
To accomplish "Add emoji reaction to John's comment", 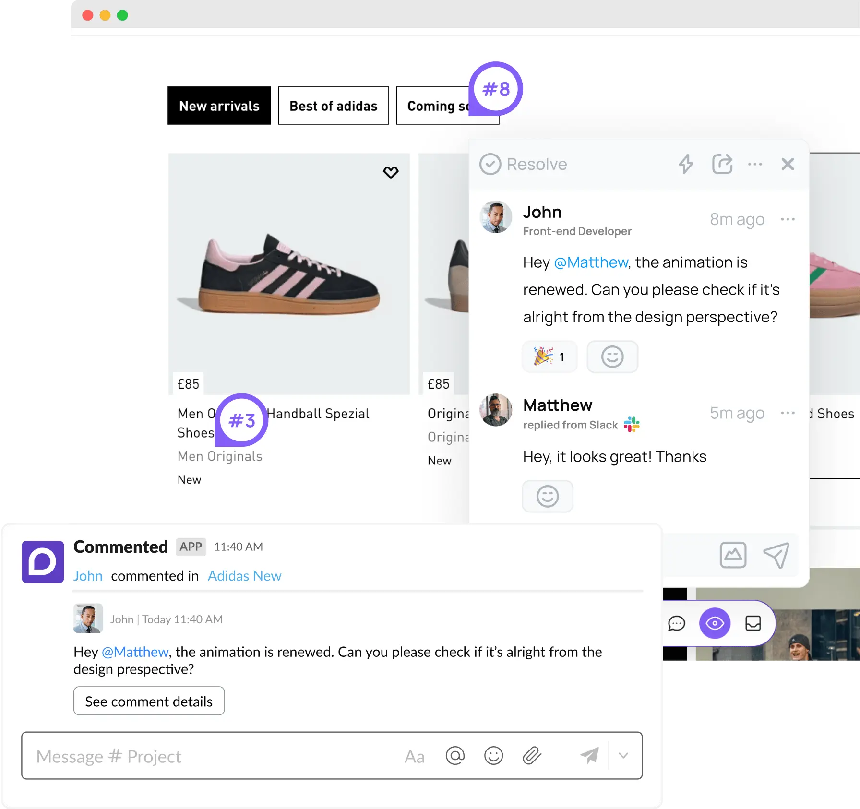I will [612, 357].
